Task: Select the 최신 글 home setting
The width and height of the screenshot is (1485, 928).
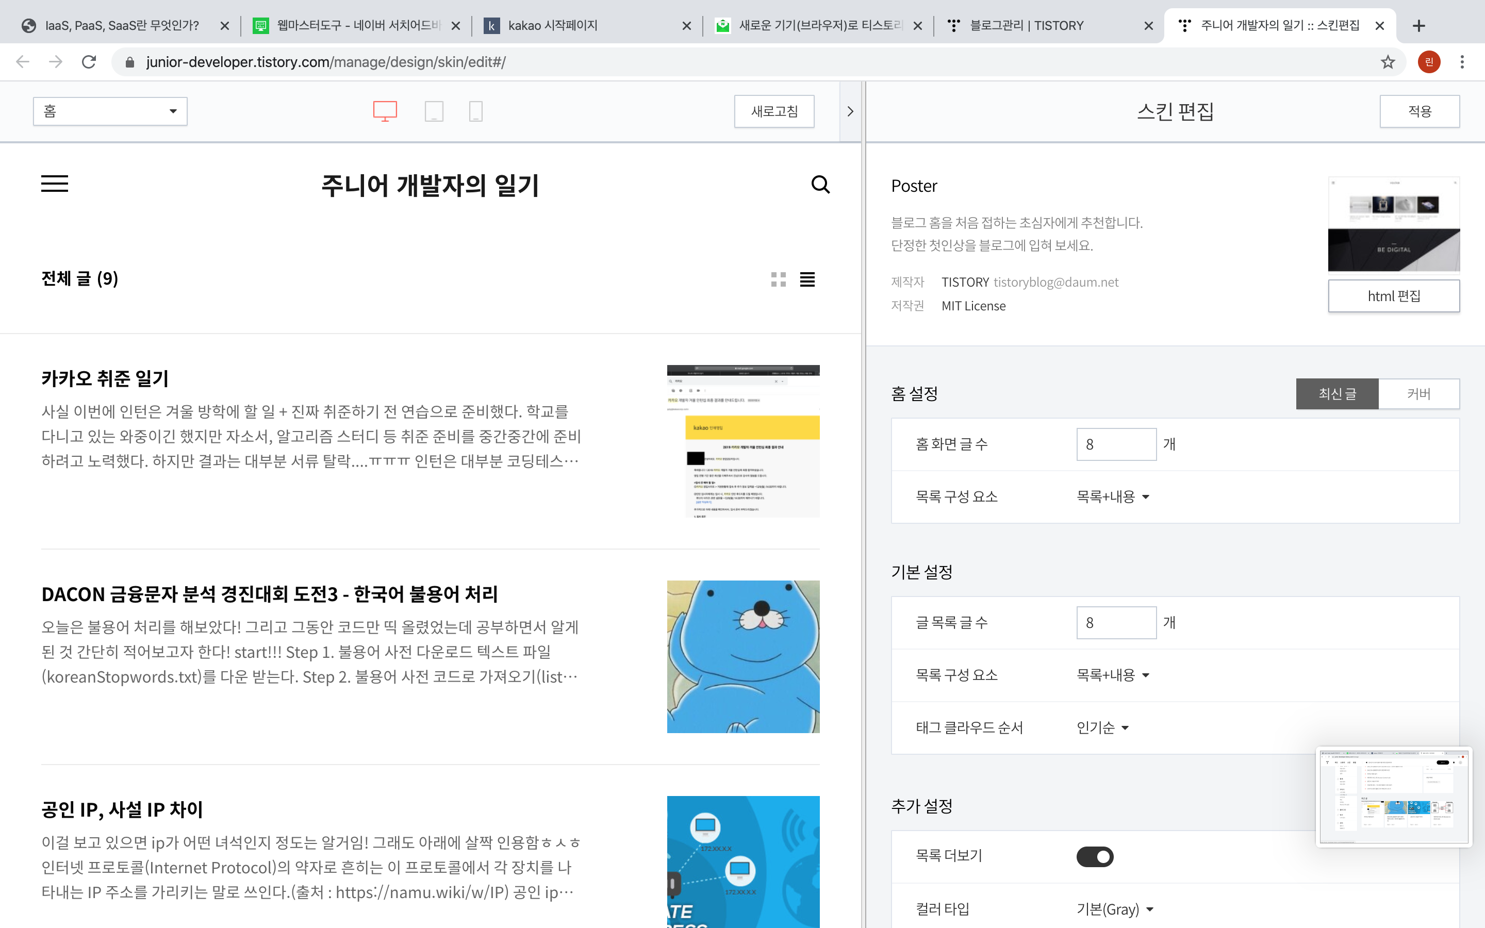Action: [1336, 393]
